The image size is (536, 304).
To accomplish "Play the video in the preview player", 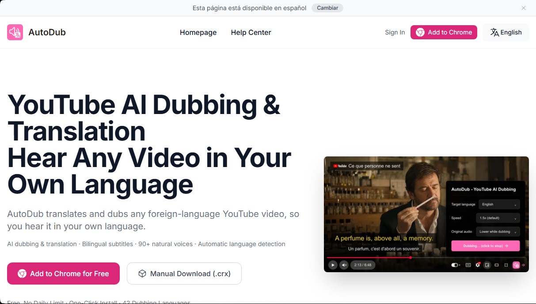I will coord(333,265).
